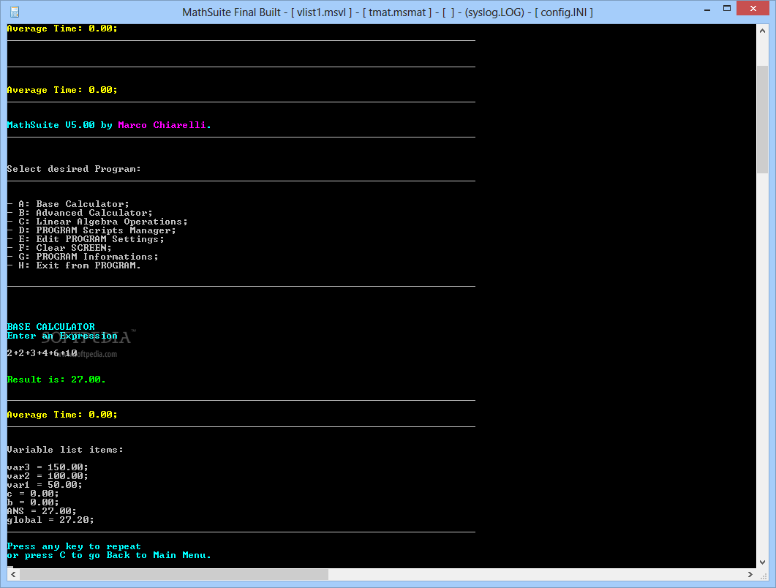Click the MathSuite calculator icon in title bar

(x=15, y=12)
